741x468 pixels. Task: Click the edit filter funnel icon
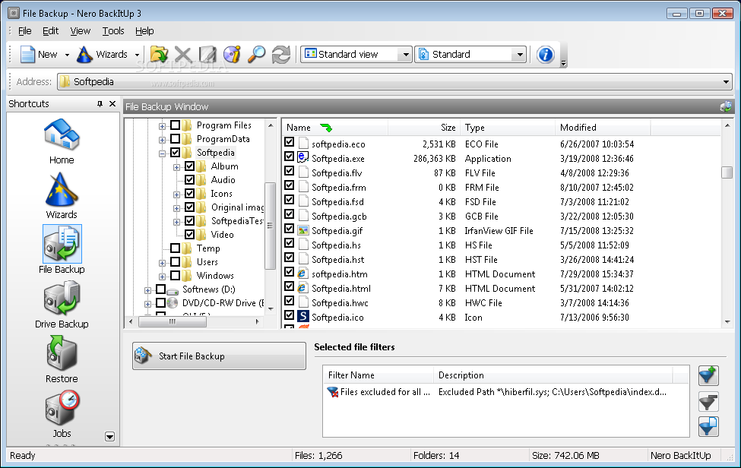[x=708, y=426]
